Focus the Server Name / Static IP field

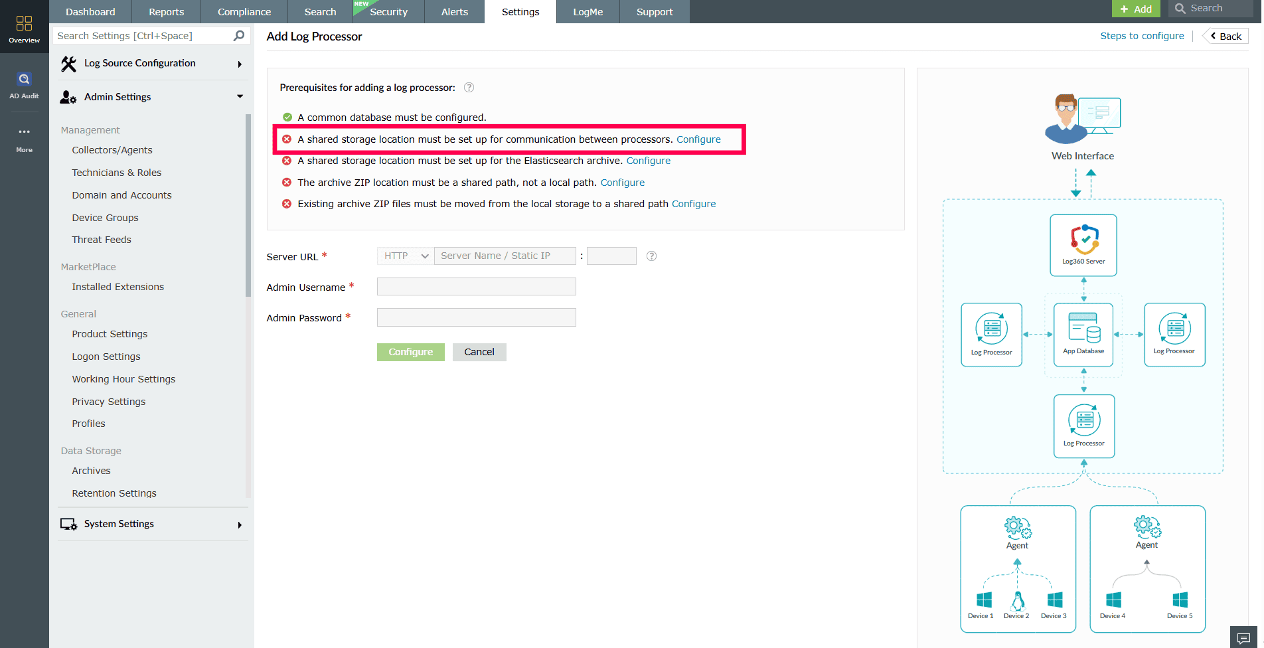tap(505, 256)
